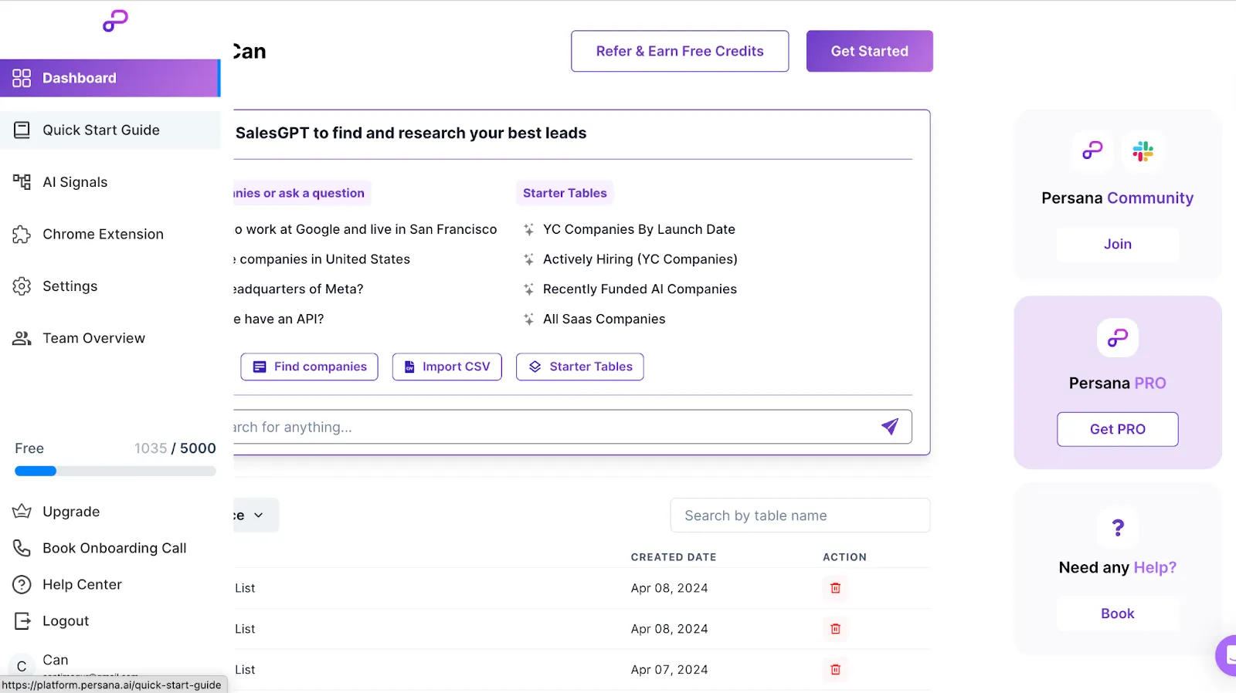The height and width of the screenshot is (693, 1236).
Task: Join the Persana Community
Action: click(x=1118, y=244)
